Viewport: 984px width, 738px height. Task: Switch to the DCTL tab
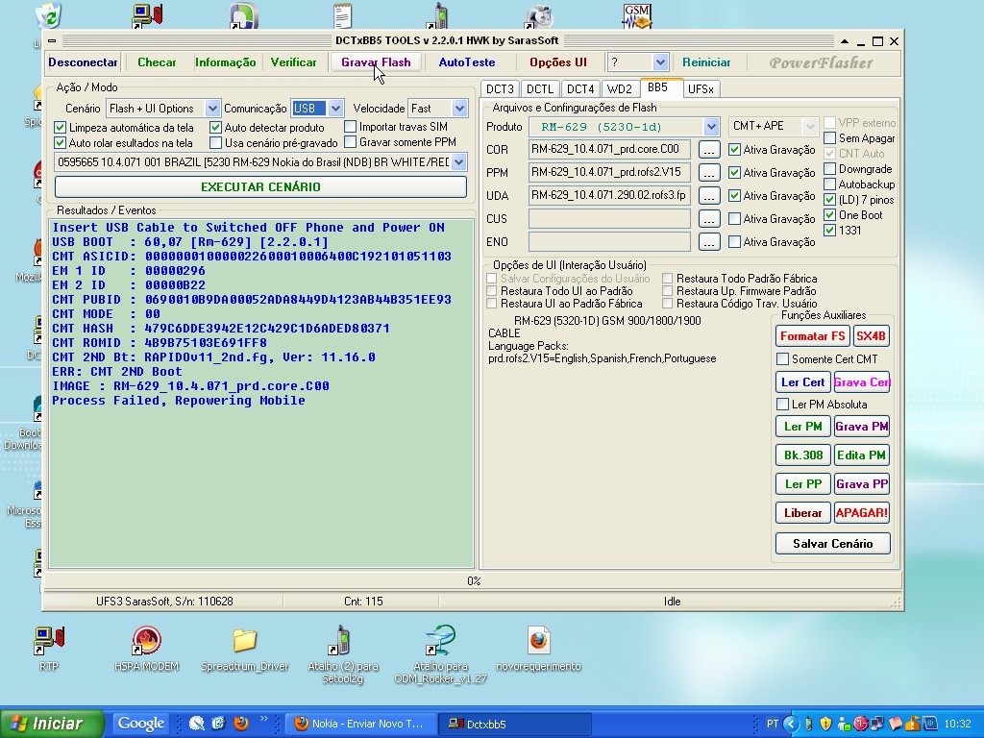[540, 89]
